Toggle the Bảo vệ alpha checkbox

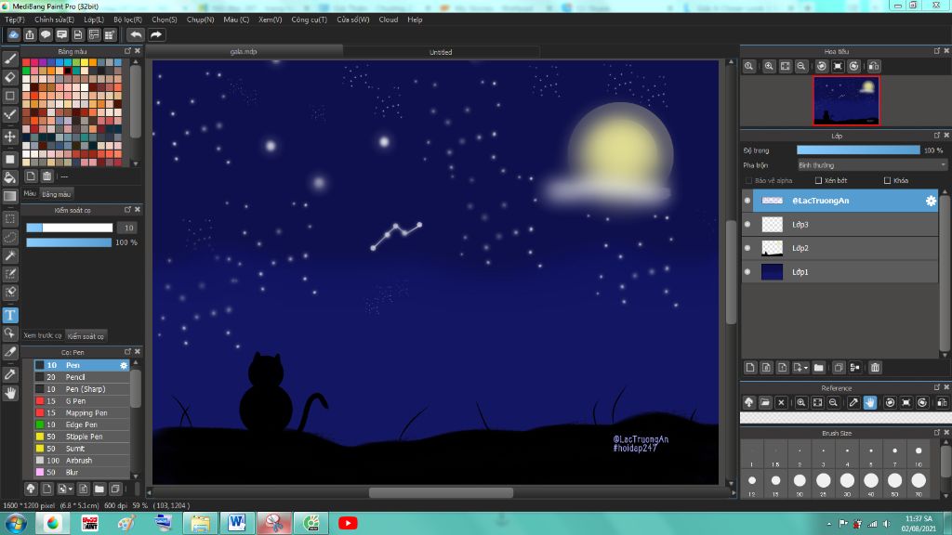(748, 181)
